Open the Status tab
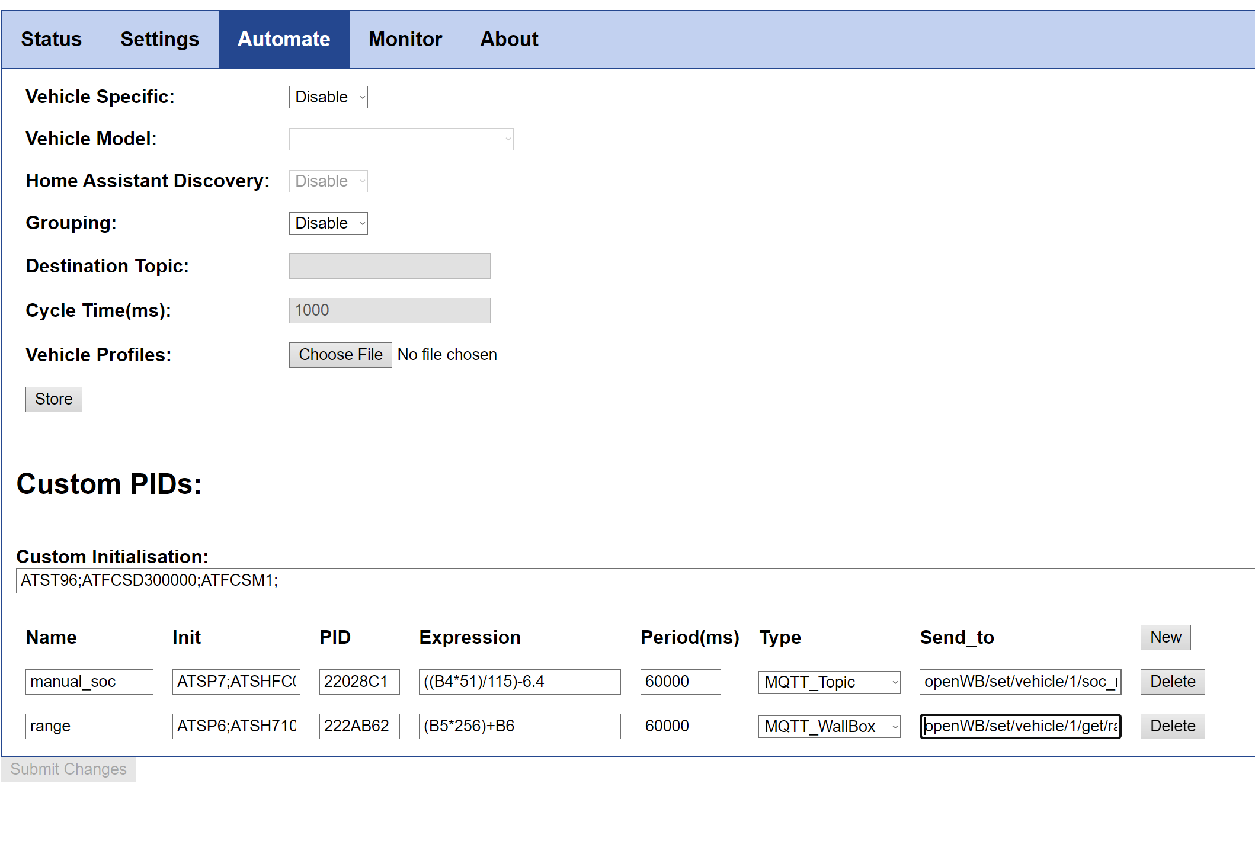This screenshot has width=1255, height=841. coord(51,39)
